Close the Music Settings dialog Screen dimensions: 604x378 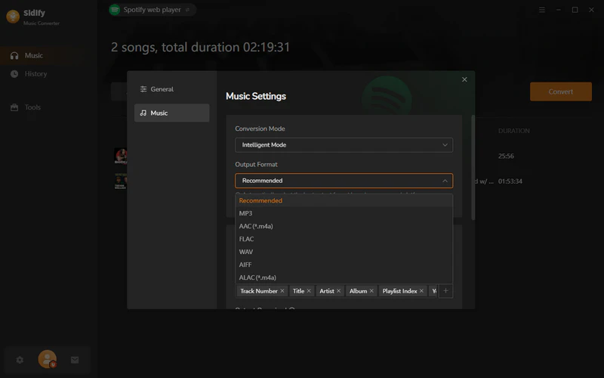pyautogui.click(x=464, y=79)
